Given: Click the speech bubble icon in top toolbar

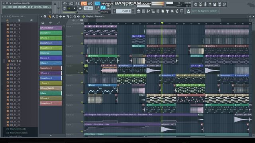Looking at the screenshot, I should (224, 4).
